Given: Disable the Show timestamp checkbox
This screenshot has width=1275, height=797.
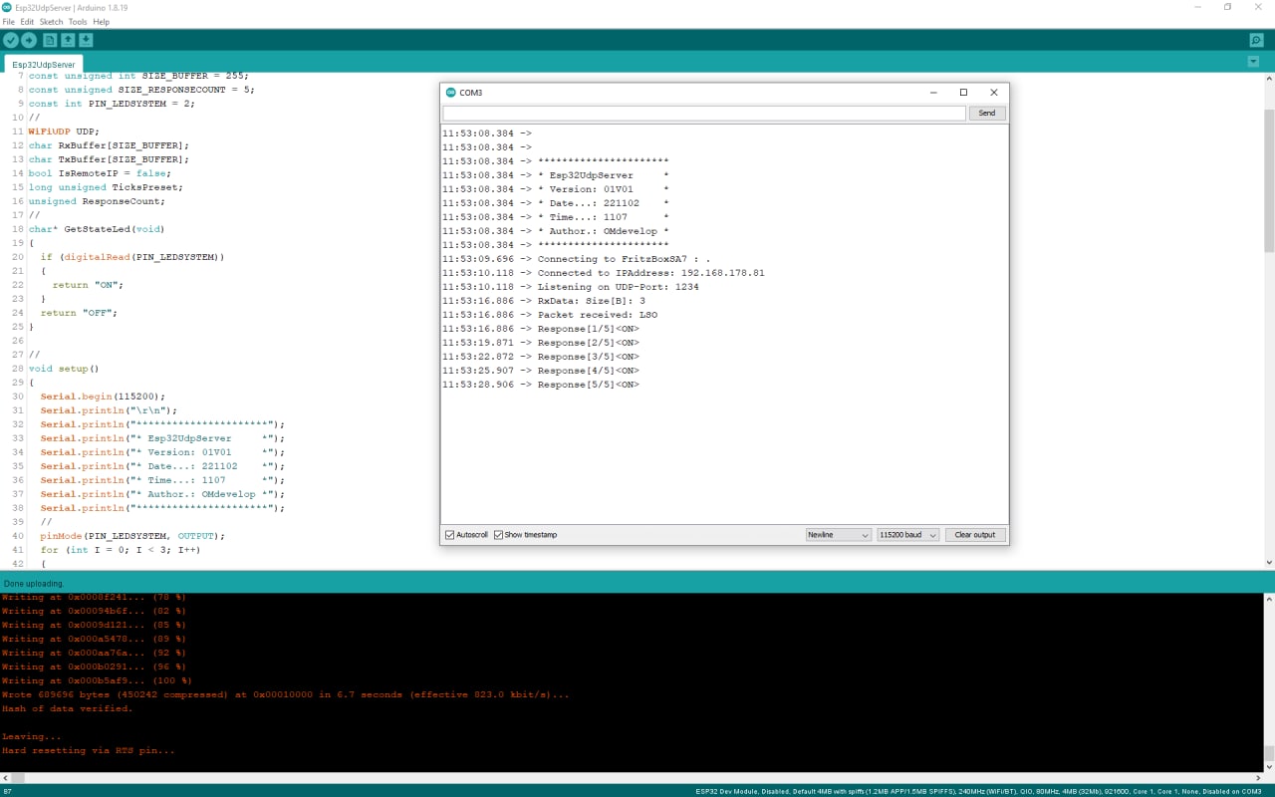Looking at the screenshot, I should tap(499, 535).
